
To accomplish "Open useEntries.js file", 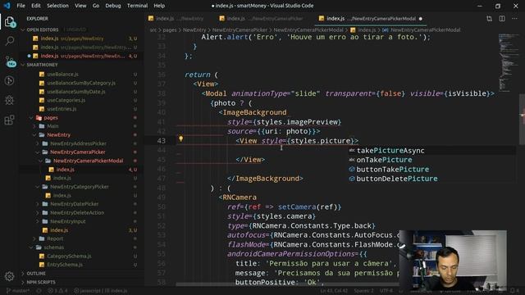I will coord(82,109).
